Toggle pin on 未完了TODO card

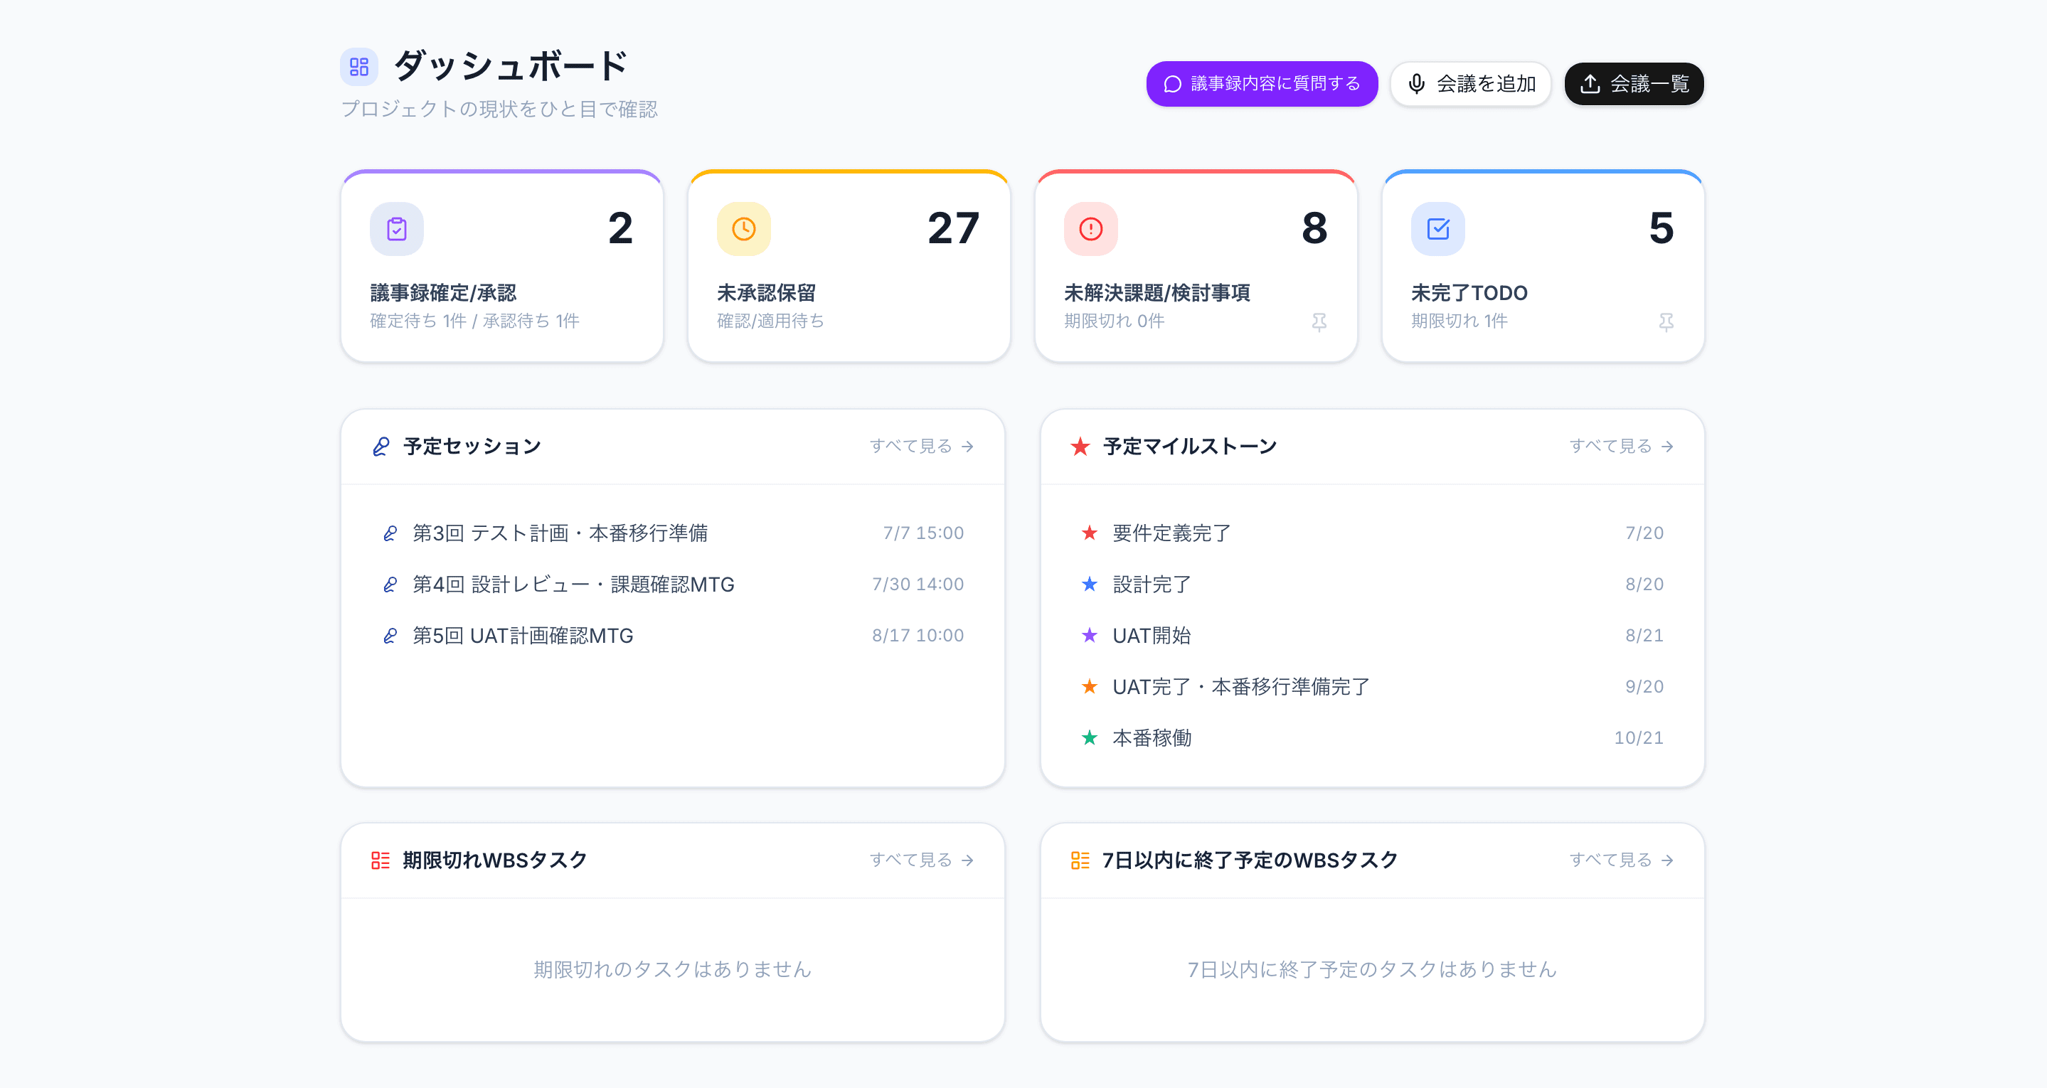click(x=1666, y=322)
